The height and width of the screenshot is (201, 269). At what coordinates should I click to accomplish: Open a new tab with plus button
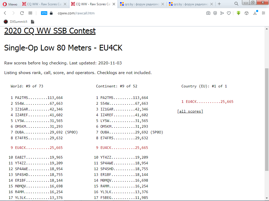click(x=219, y=4)
